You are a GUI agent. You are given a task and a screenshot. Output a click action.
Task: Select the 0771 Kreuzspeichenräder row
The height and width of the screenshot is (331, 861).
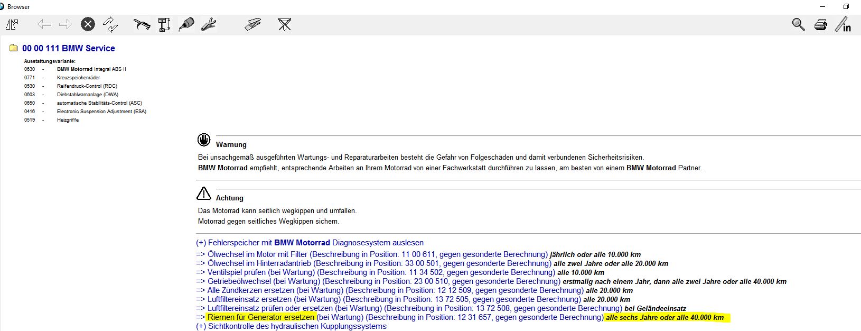click(62, 78)
